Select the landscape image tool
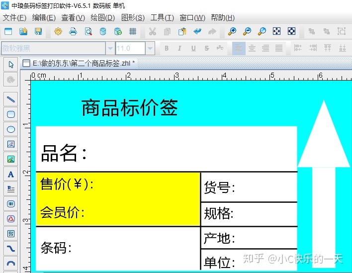 tap(11, 159)
